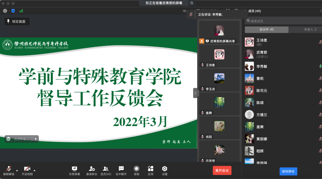Start recording with the 录制 icon
This screenshot has height=179, width=322.
point(136,169)
